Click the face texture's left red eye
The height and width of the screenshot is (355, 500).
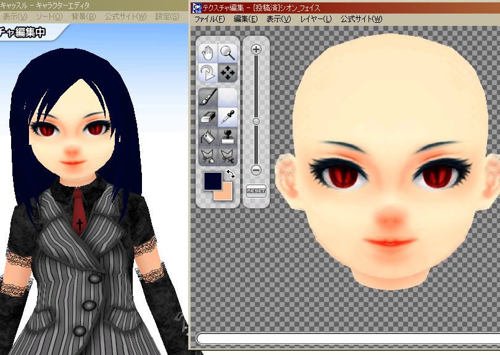pos(343,176)
